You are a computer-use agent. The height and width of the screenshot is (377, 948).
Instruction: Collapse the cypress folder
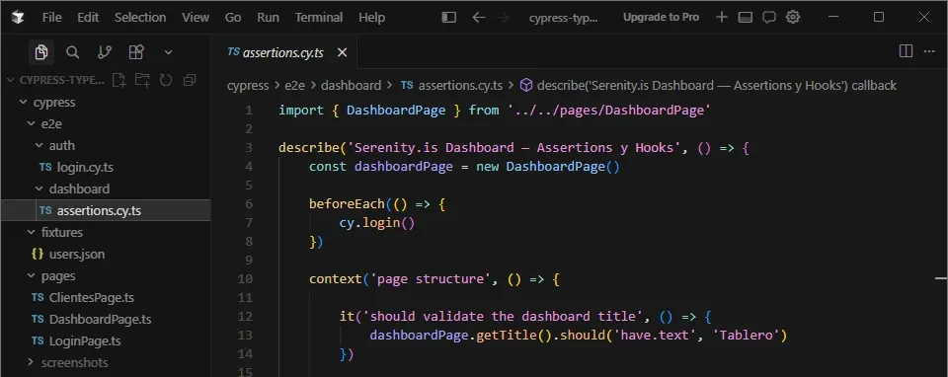[23, 102]
